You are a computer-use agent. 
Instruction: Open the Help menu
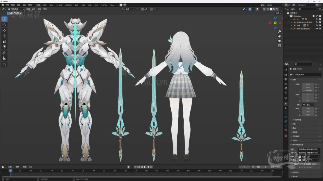[30, 5]
